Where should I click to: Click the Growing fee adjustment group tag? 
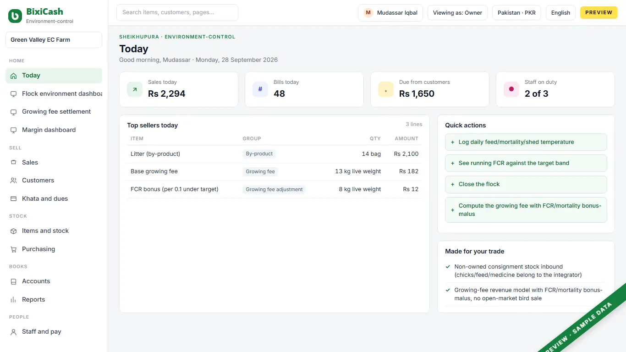click(x=274, y=189)
